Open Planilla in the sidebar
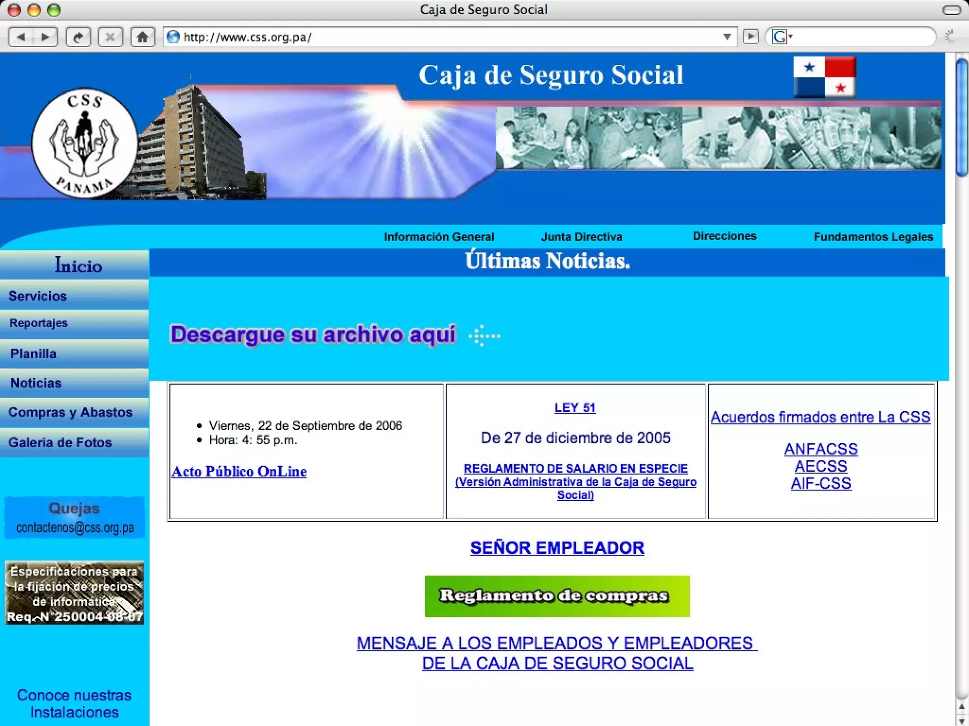The image size is (969, 726). (x=74, y=354)
